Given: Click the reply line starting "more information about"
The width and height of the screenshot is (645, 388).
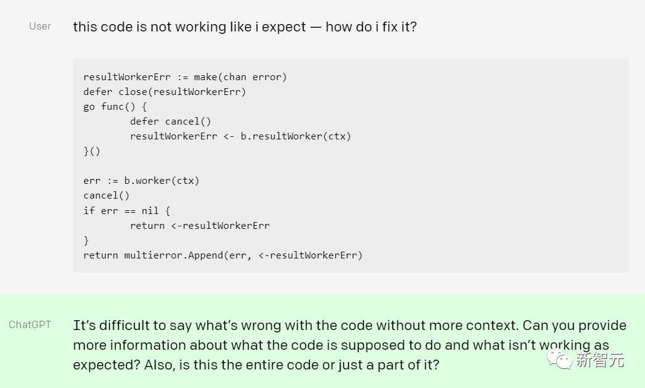Looking at the screenshot, I should click(x=341, y=345).
